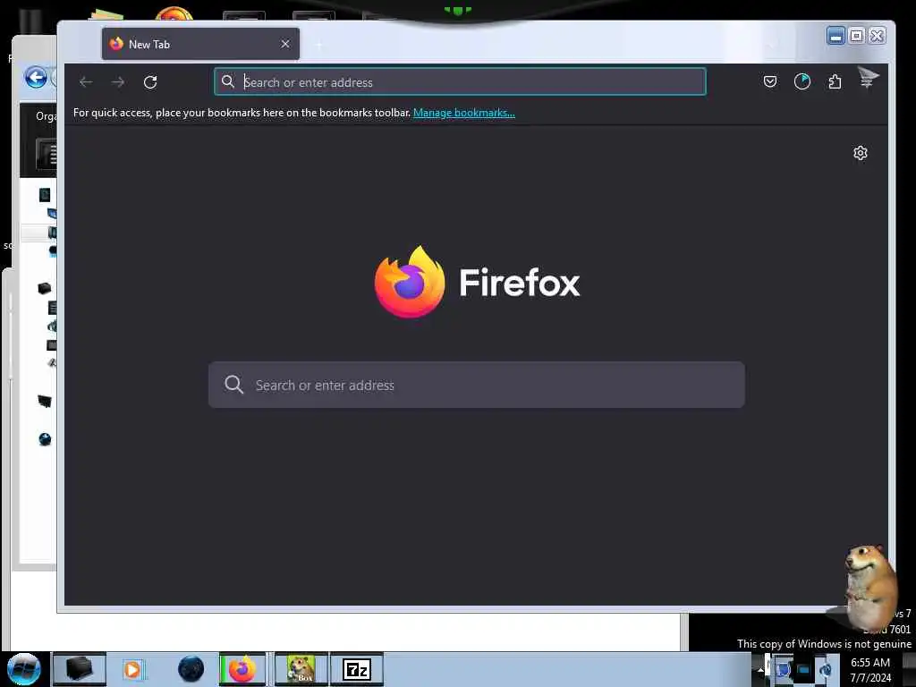916x687 pixels.
Task: Click the Firefox back arrow button
Action: [x=86, y=82]
